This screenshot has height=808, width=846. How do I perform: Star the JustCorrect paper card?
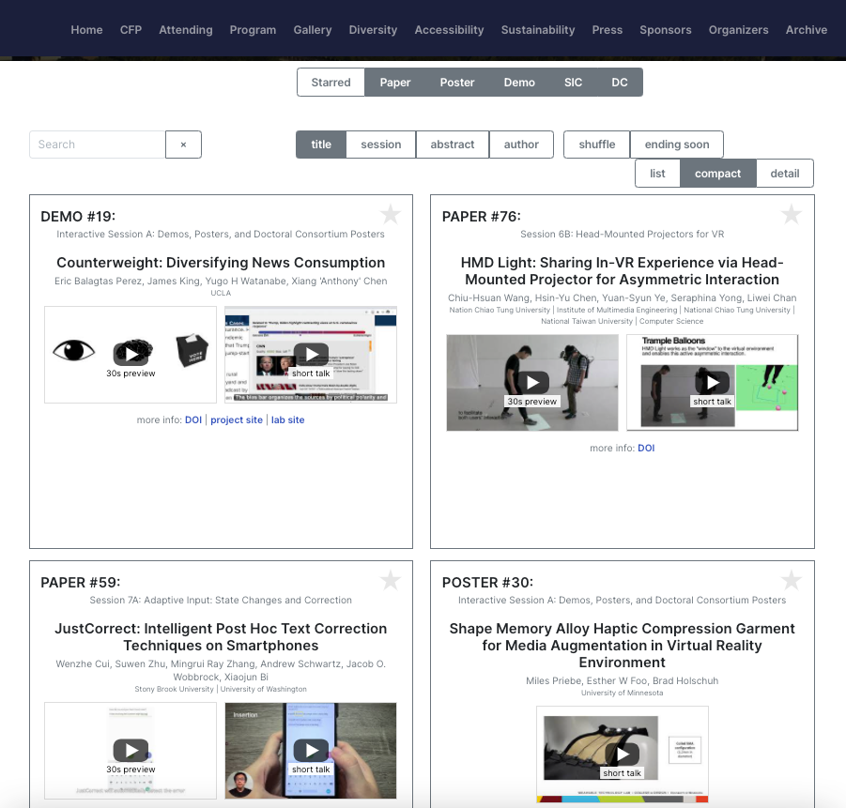point(391,580)
